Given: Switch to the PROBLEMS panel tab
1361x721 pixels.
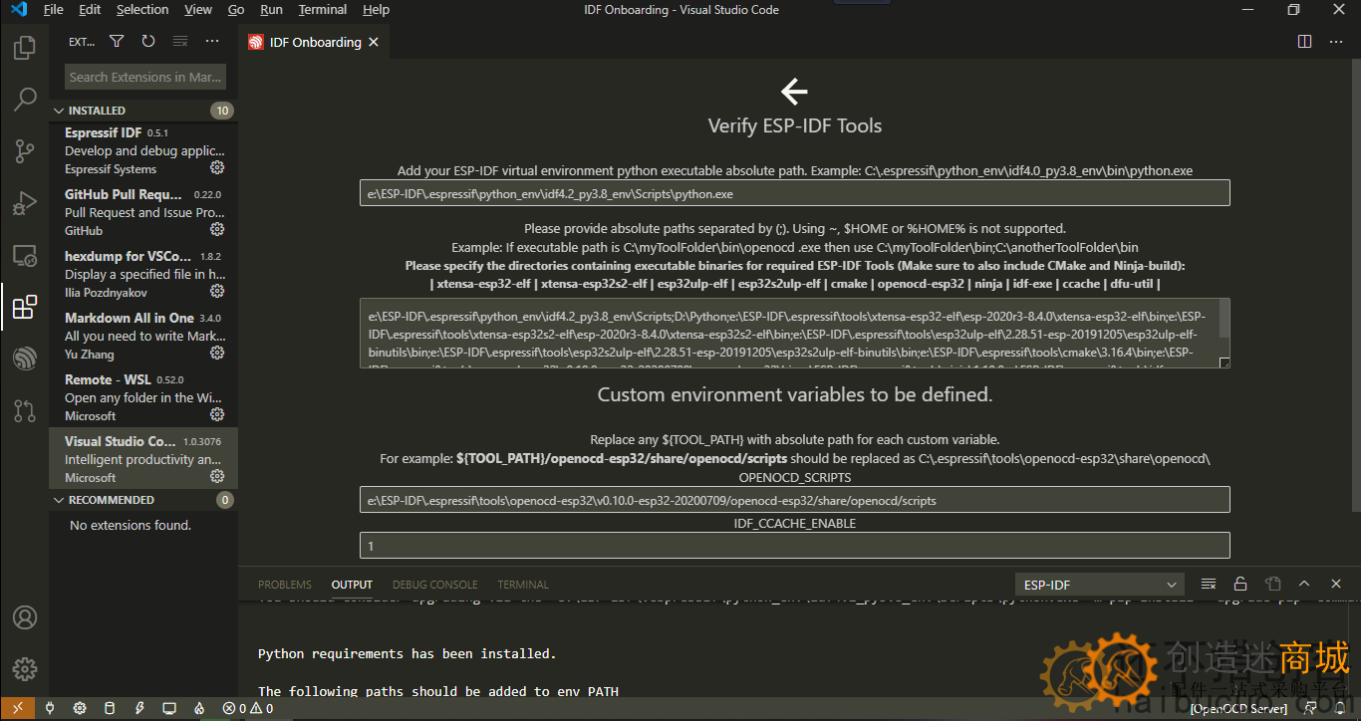Looking at the screenshot, I should 285,585.
